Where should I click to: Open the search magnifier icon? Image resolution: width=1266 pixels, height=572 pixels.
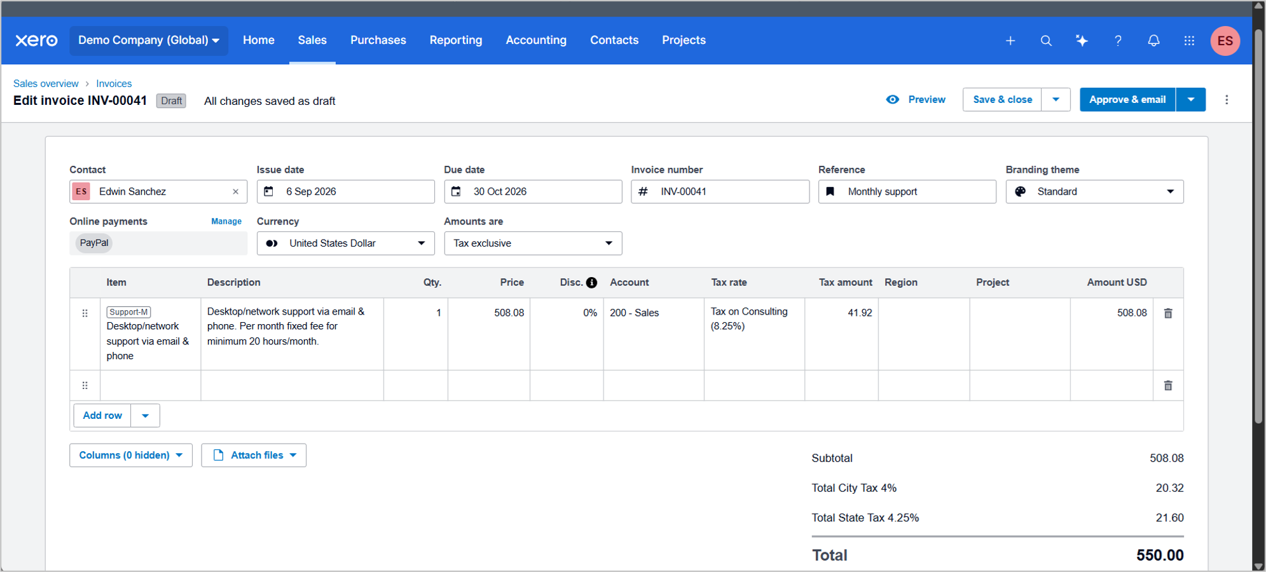click(x=1046, y=41)
